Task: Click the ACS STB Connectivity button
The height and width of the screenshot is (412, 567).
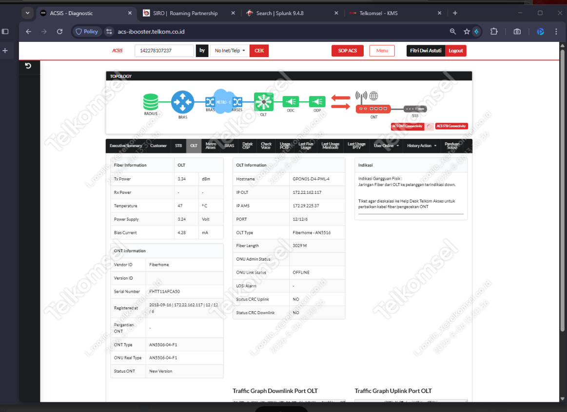Action: [x=451, y=126]
